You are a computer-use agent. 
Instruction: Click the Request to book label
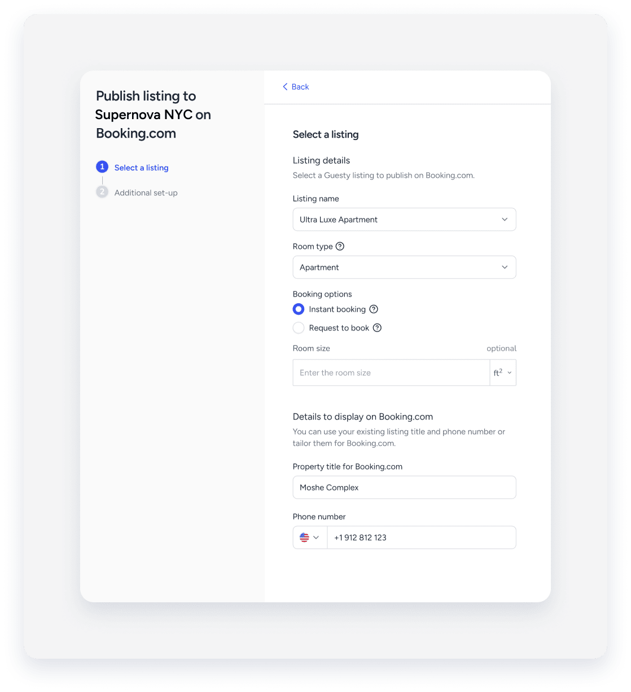339,328
